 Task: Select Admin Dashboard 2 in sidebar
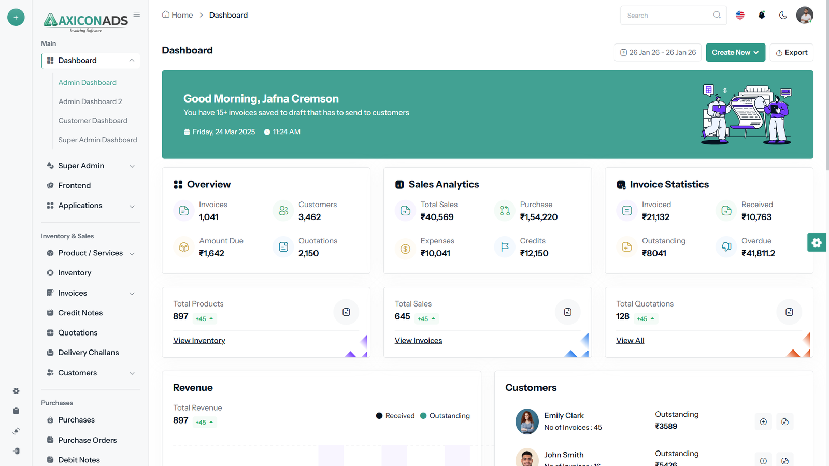[90, 101]
